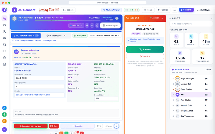This screenshot has width=215, height=134.
Task: Click the globe icon beside On-Call
Action: coord(87,25)
